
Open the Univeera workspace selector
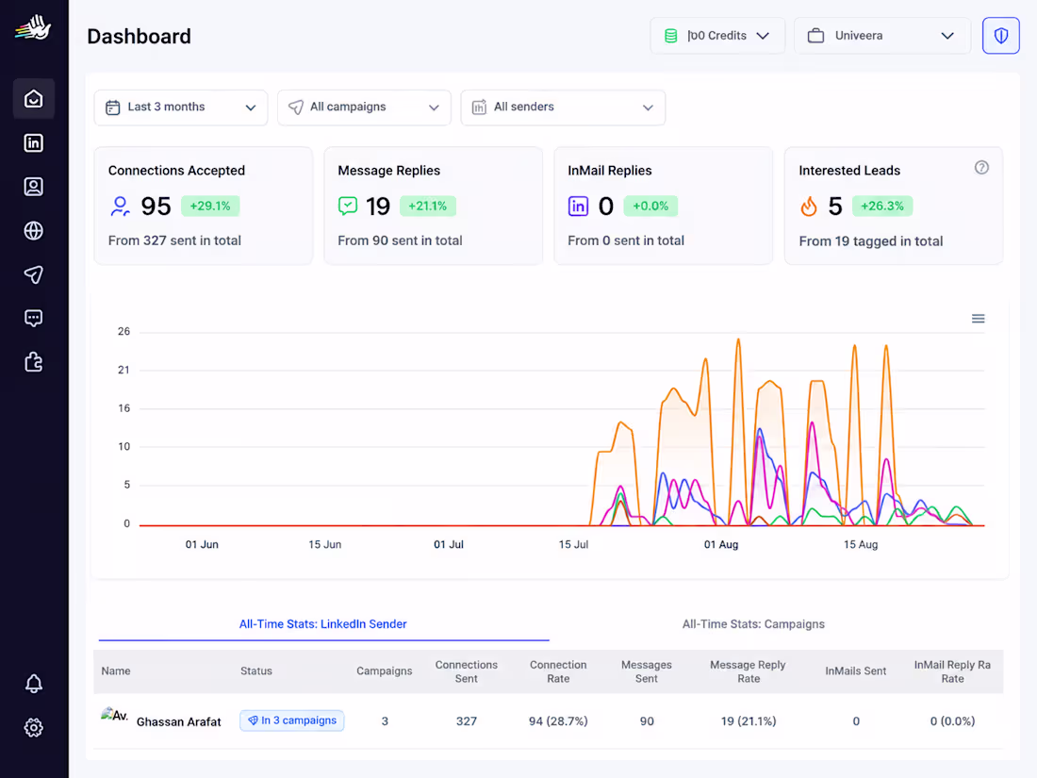881,36
